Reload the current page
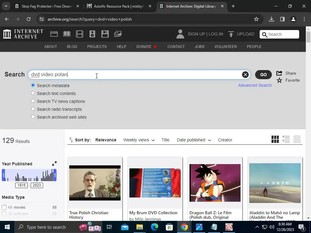Screen dimensions: 311x233 click(x=29, y=19)
